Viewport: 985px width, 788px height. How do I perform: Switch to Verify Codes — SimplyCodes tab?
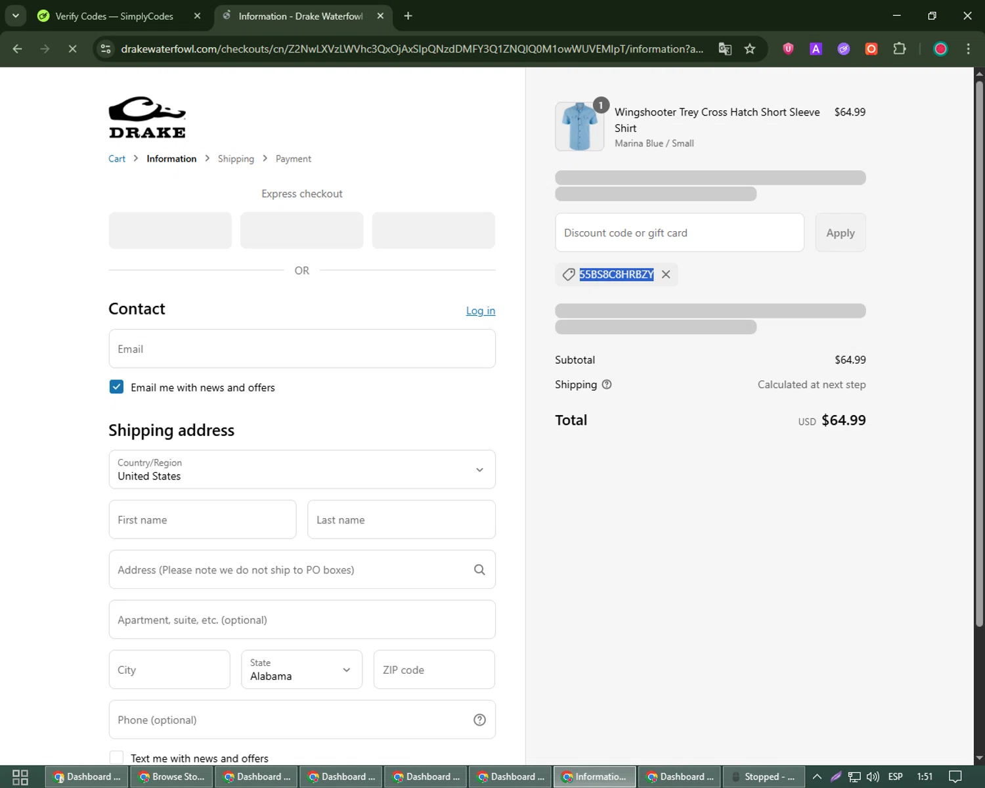(x=114, y=16)
